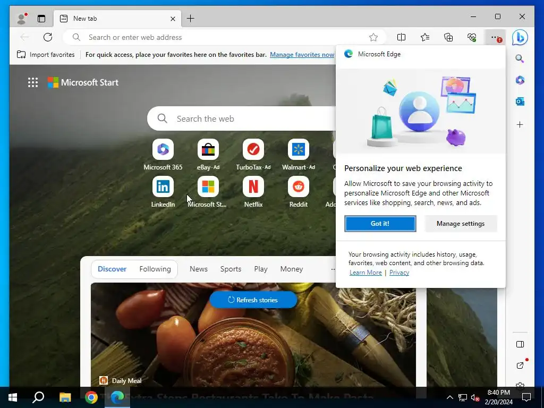Open a new tab with plus button
544x408 pixels.
coord(191,19)
